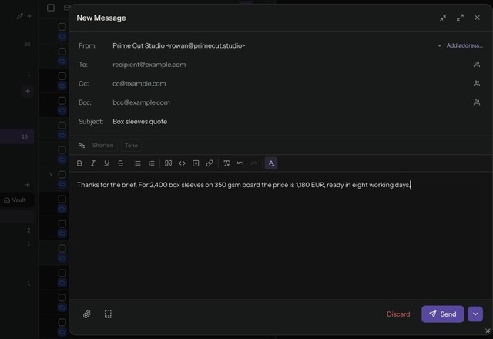Discard the draft message
This screenshot has height=339, width=493.
[x=398, y=314]
